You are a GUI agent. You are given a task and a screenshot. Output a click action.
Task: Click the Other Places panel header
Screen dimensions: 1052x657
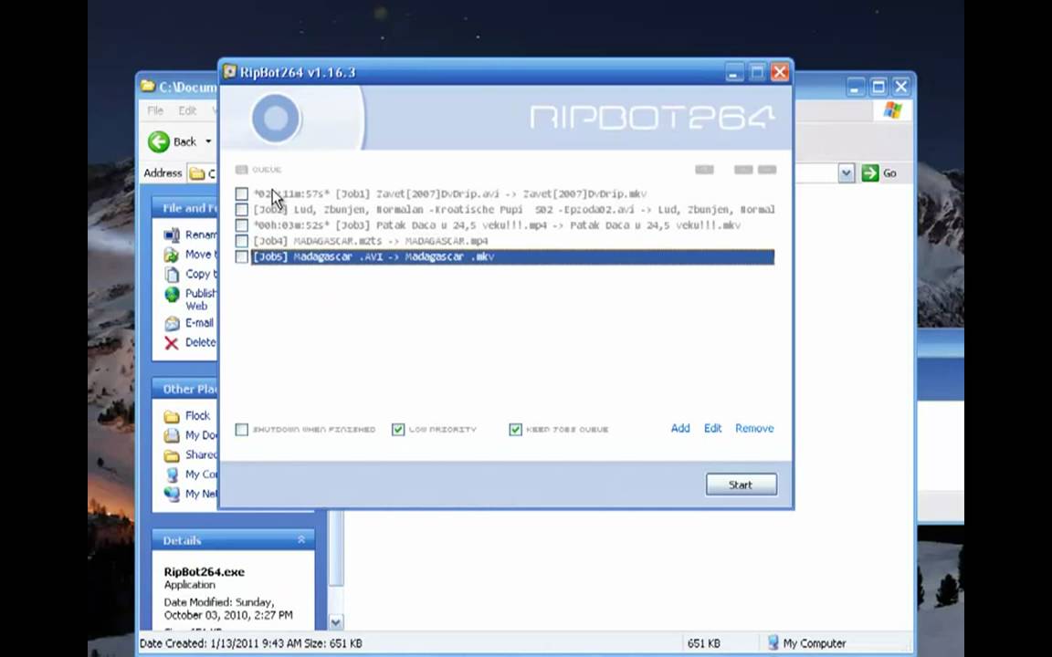(185, 389)
